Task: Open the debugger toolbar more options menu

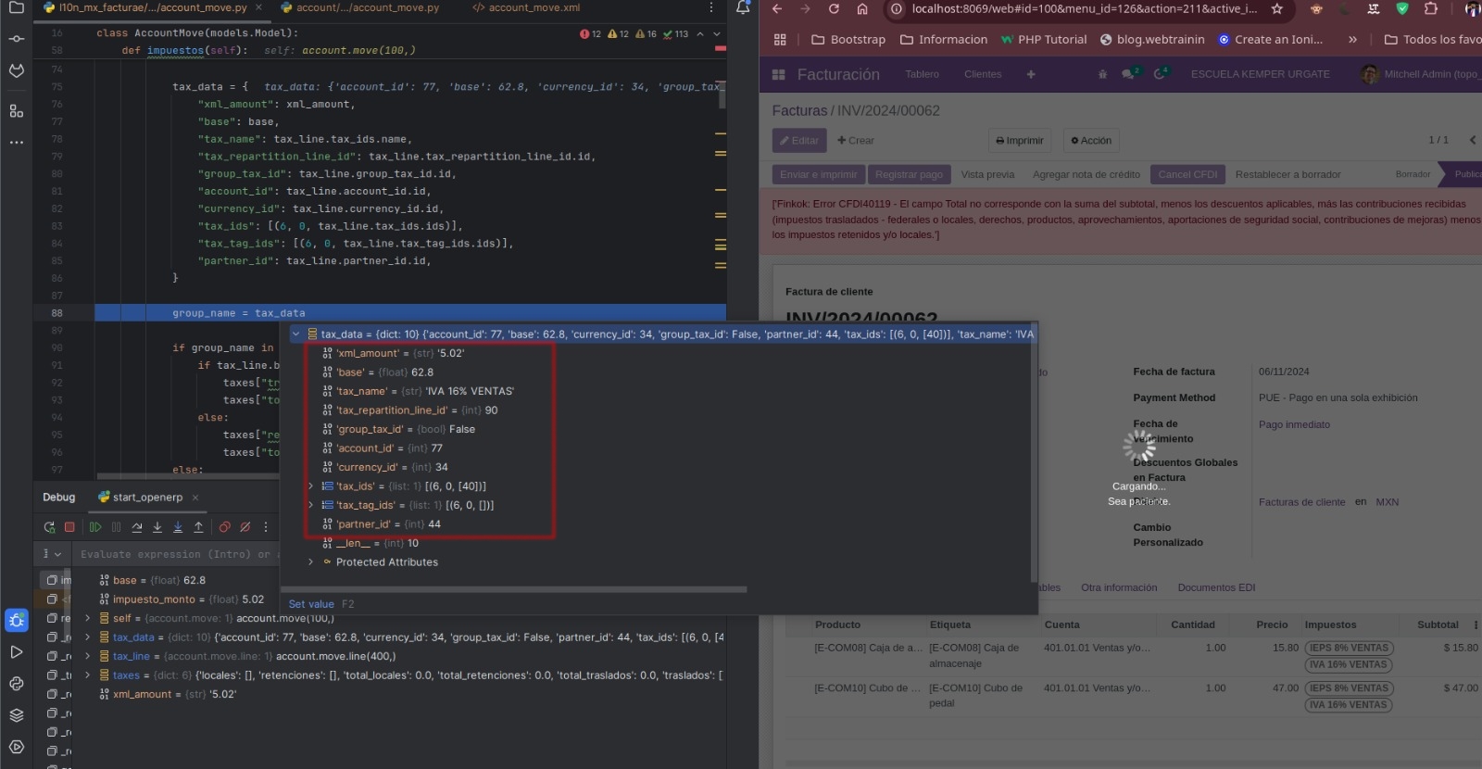Action: 266,526
